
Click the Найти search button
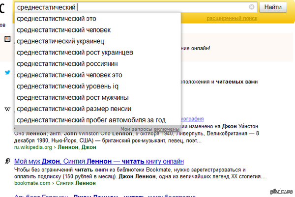[273, 7]
